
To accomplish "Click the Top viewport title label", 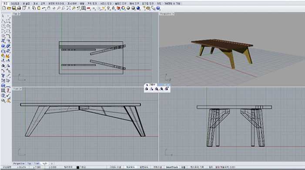I will (x=15, y=14).
